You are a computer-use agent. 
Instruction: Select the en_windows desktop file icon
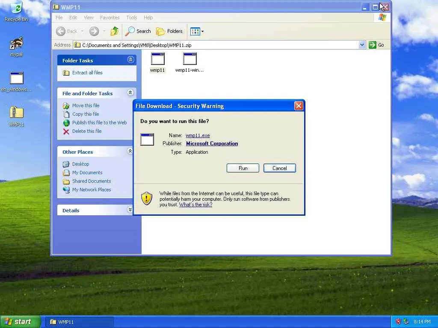pyautogui.click(x=16, y=82)
